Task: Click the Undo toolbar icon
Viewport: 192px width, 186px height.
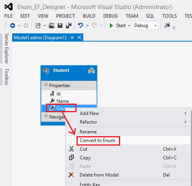Action: [x=80, y=26]
